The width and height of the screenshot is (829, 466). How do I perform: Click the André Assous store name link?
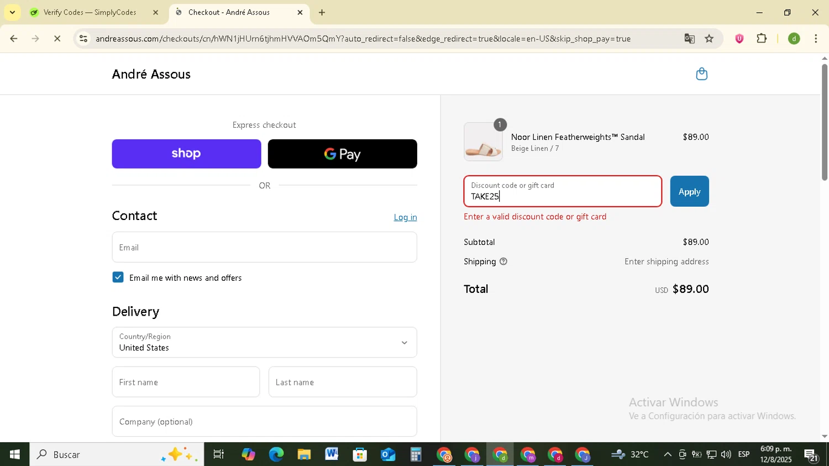click(x=151, y=74)
